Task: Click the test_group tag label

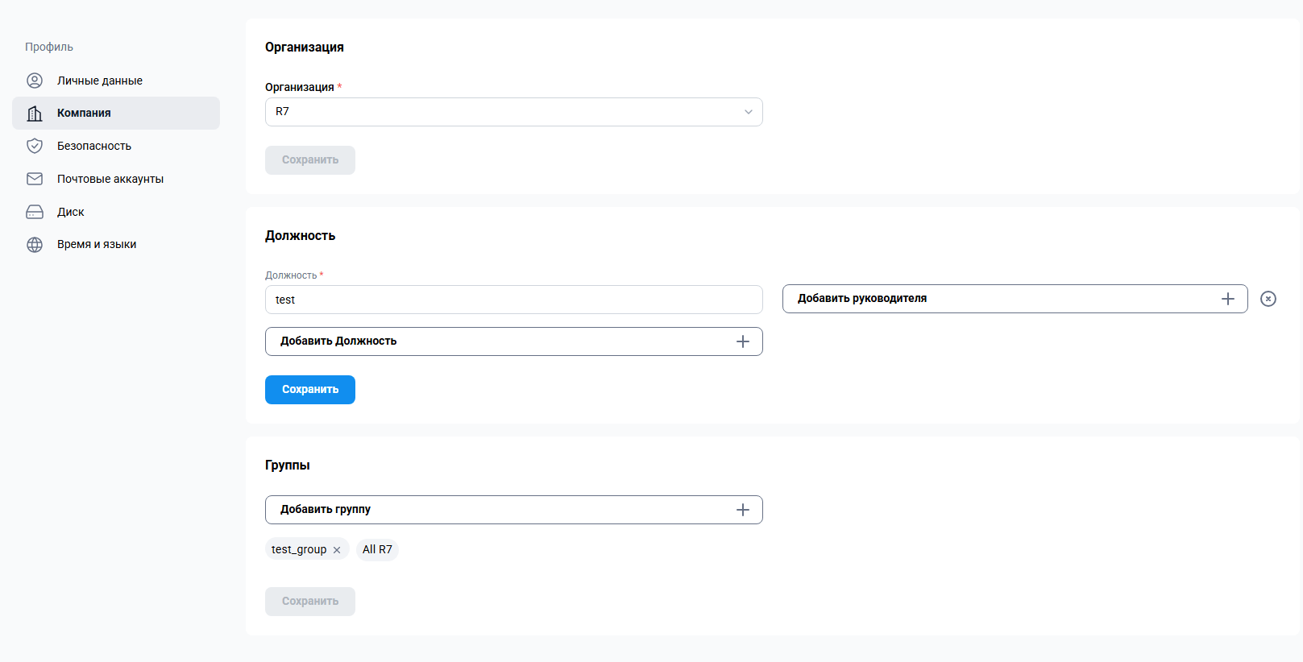Action: coord(299,549)
